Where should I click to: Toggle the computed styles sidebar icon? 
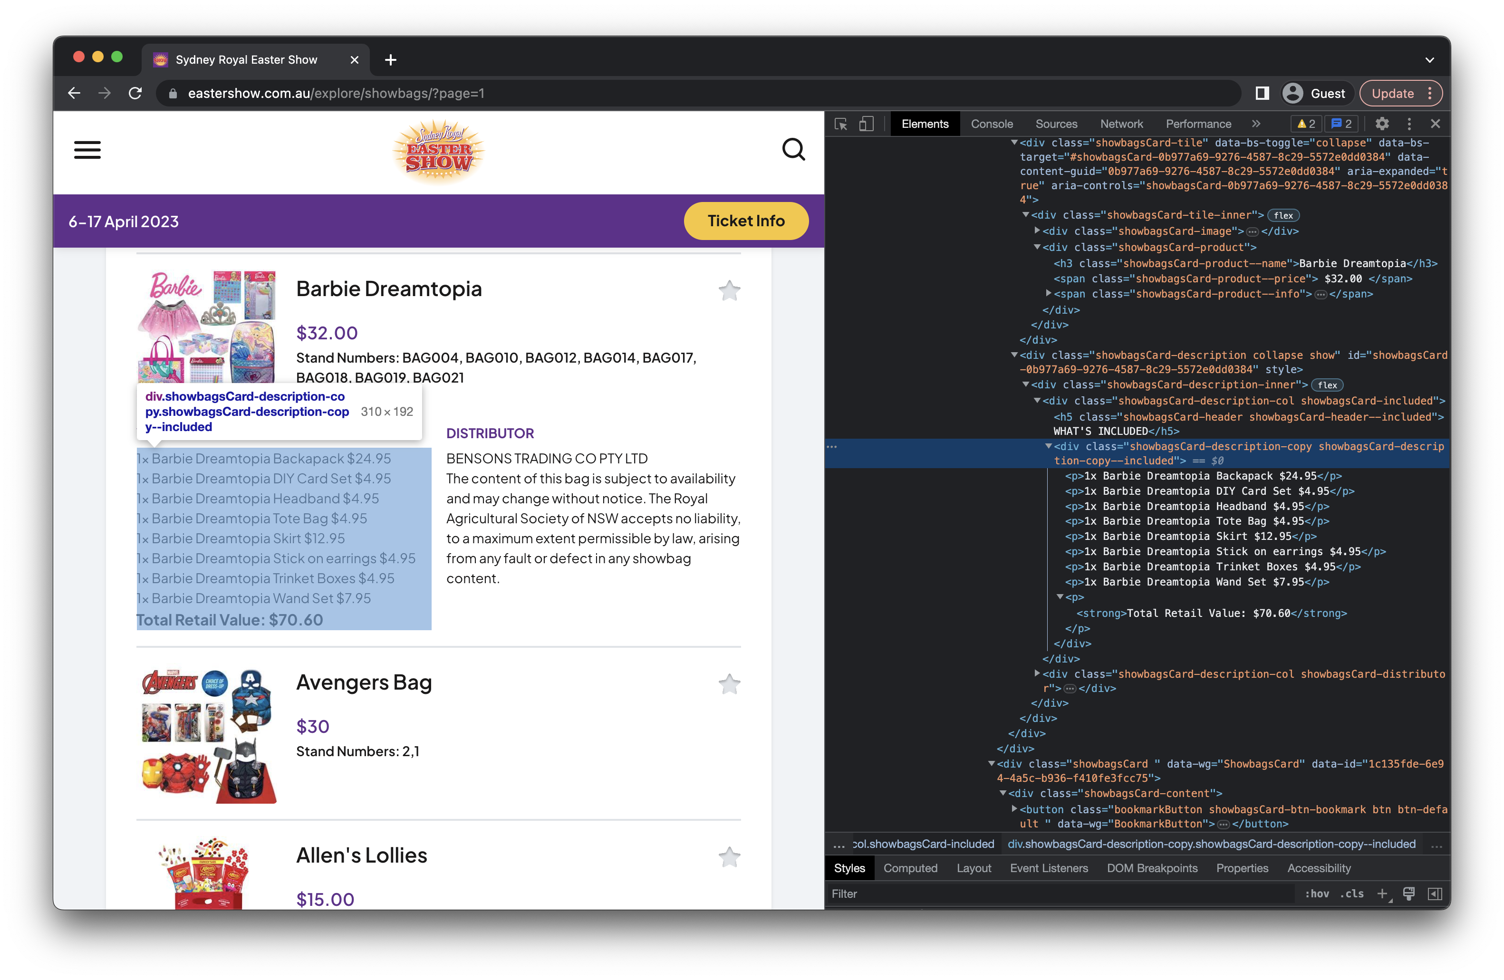coord(1435,894)
